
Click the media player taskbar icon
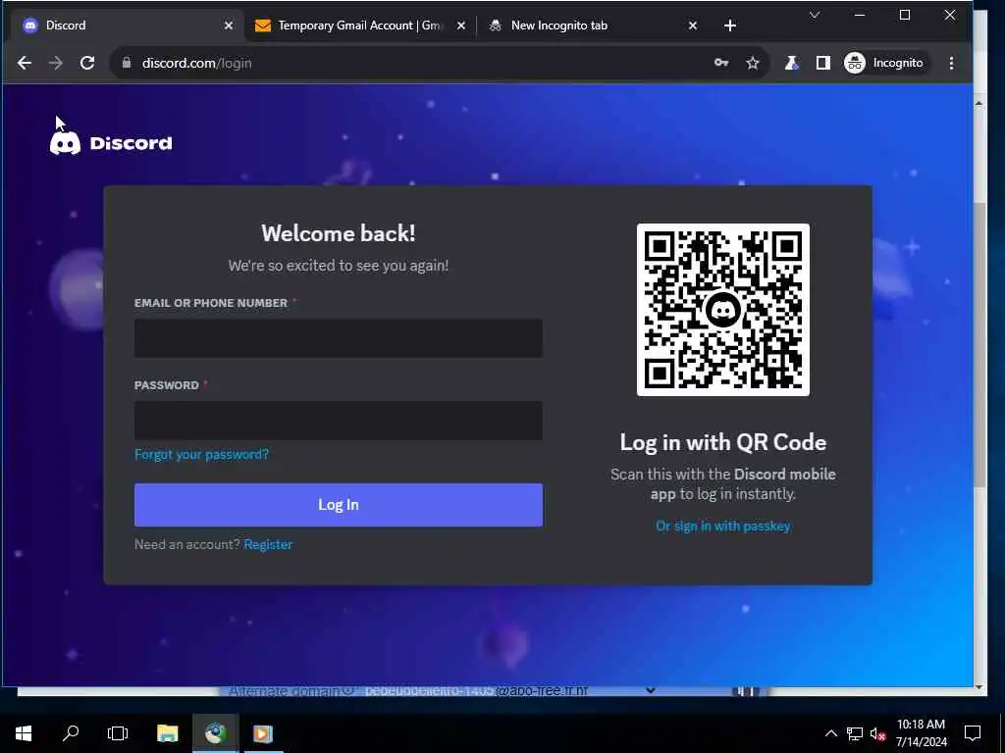click(x=263, y=733)
